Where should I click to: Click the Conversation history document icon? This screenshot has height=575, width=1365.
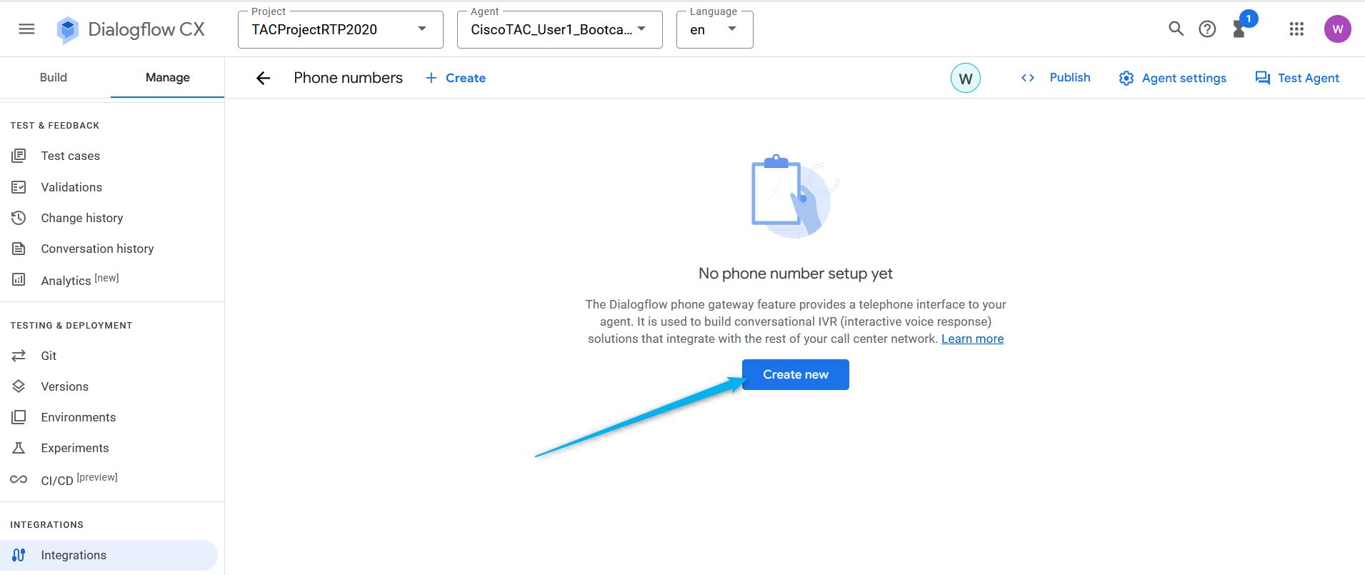[19, 249]
